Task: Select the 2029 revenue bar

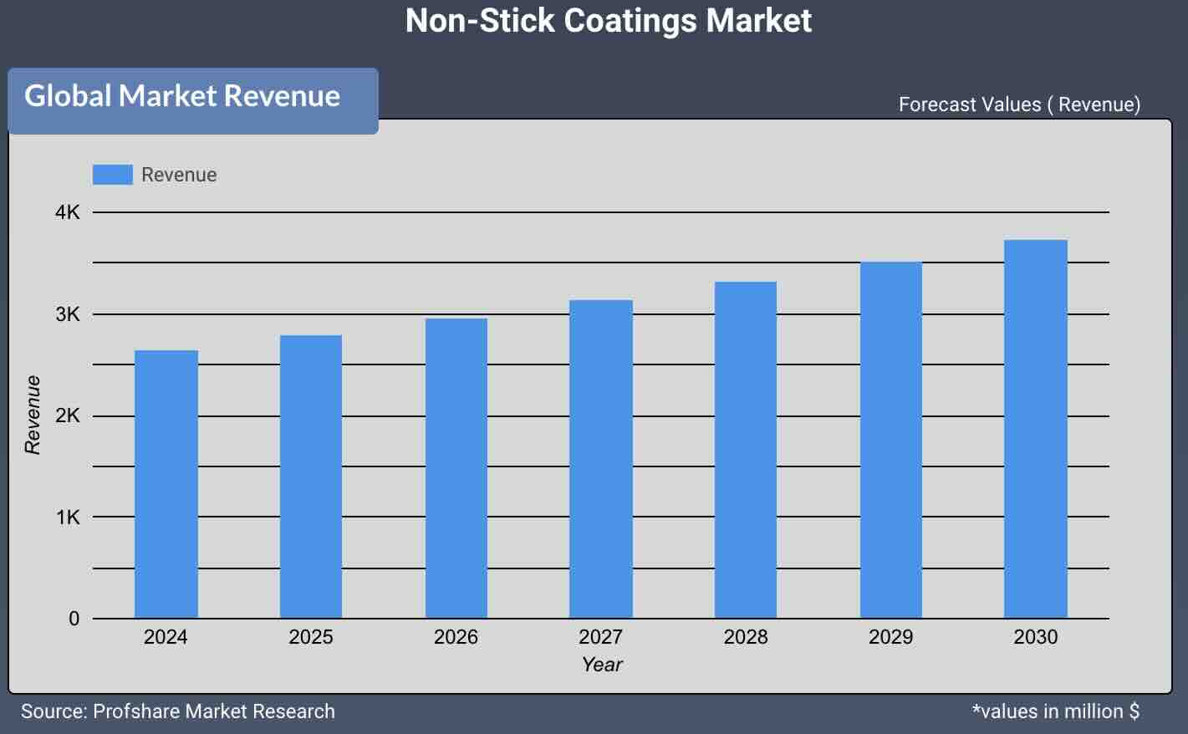Action: tap(891, 440)
